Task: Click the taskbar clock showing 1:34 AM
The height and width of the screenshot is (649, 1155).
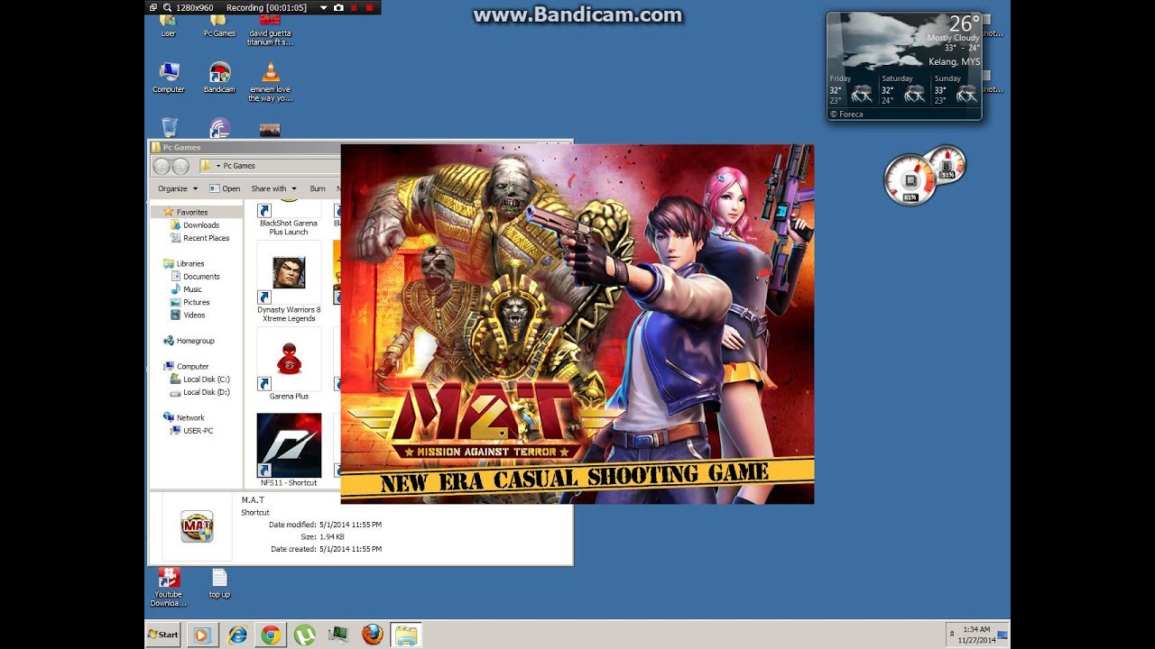Action: click(976, 635)
